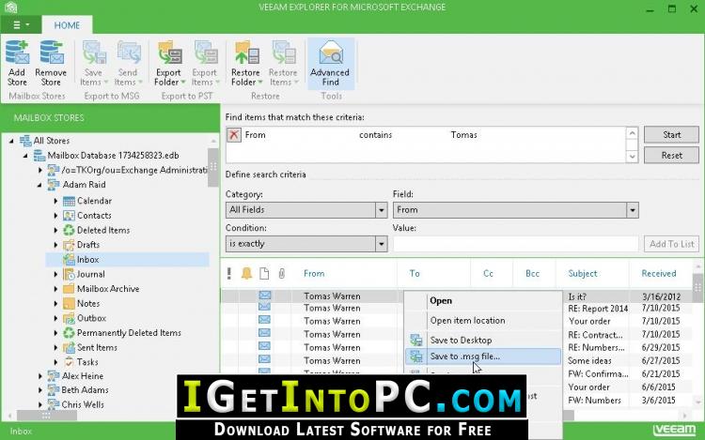The height and width of the screenshot is (440, 705).
Task: Choose Save to .msg file menu entry
Action: tap(483, 357)
